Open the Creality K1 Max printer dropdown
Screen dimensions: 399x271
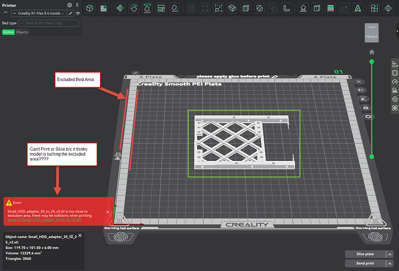pyautogui.click(x=39, y=13)
